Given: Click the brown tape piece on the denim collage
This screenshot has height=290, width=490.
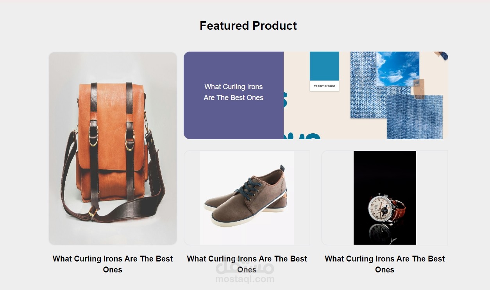Looking at the screenshot, I should click(419, 88).
